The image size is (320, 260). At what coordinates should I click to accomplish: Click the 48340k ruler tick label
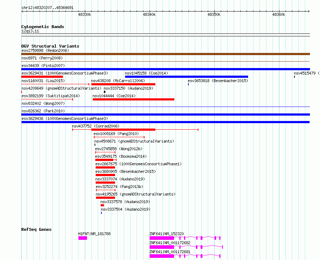click(x=149, y=15)
